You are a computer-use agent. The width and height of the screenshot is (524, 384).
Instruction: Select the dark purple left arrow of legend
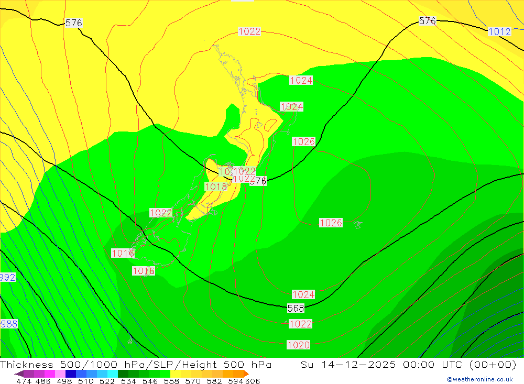tap(19, 374)
